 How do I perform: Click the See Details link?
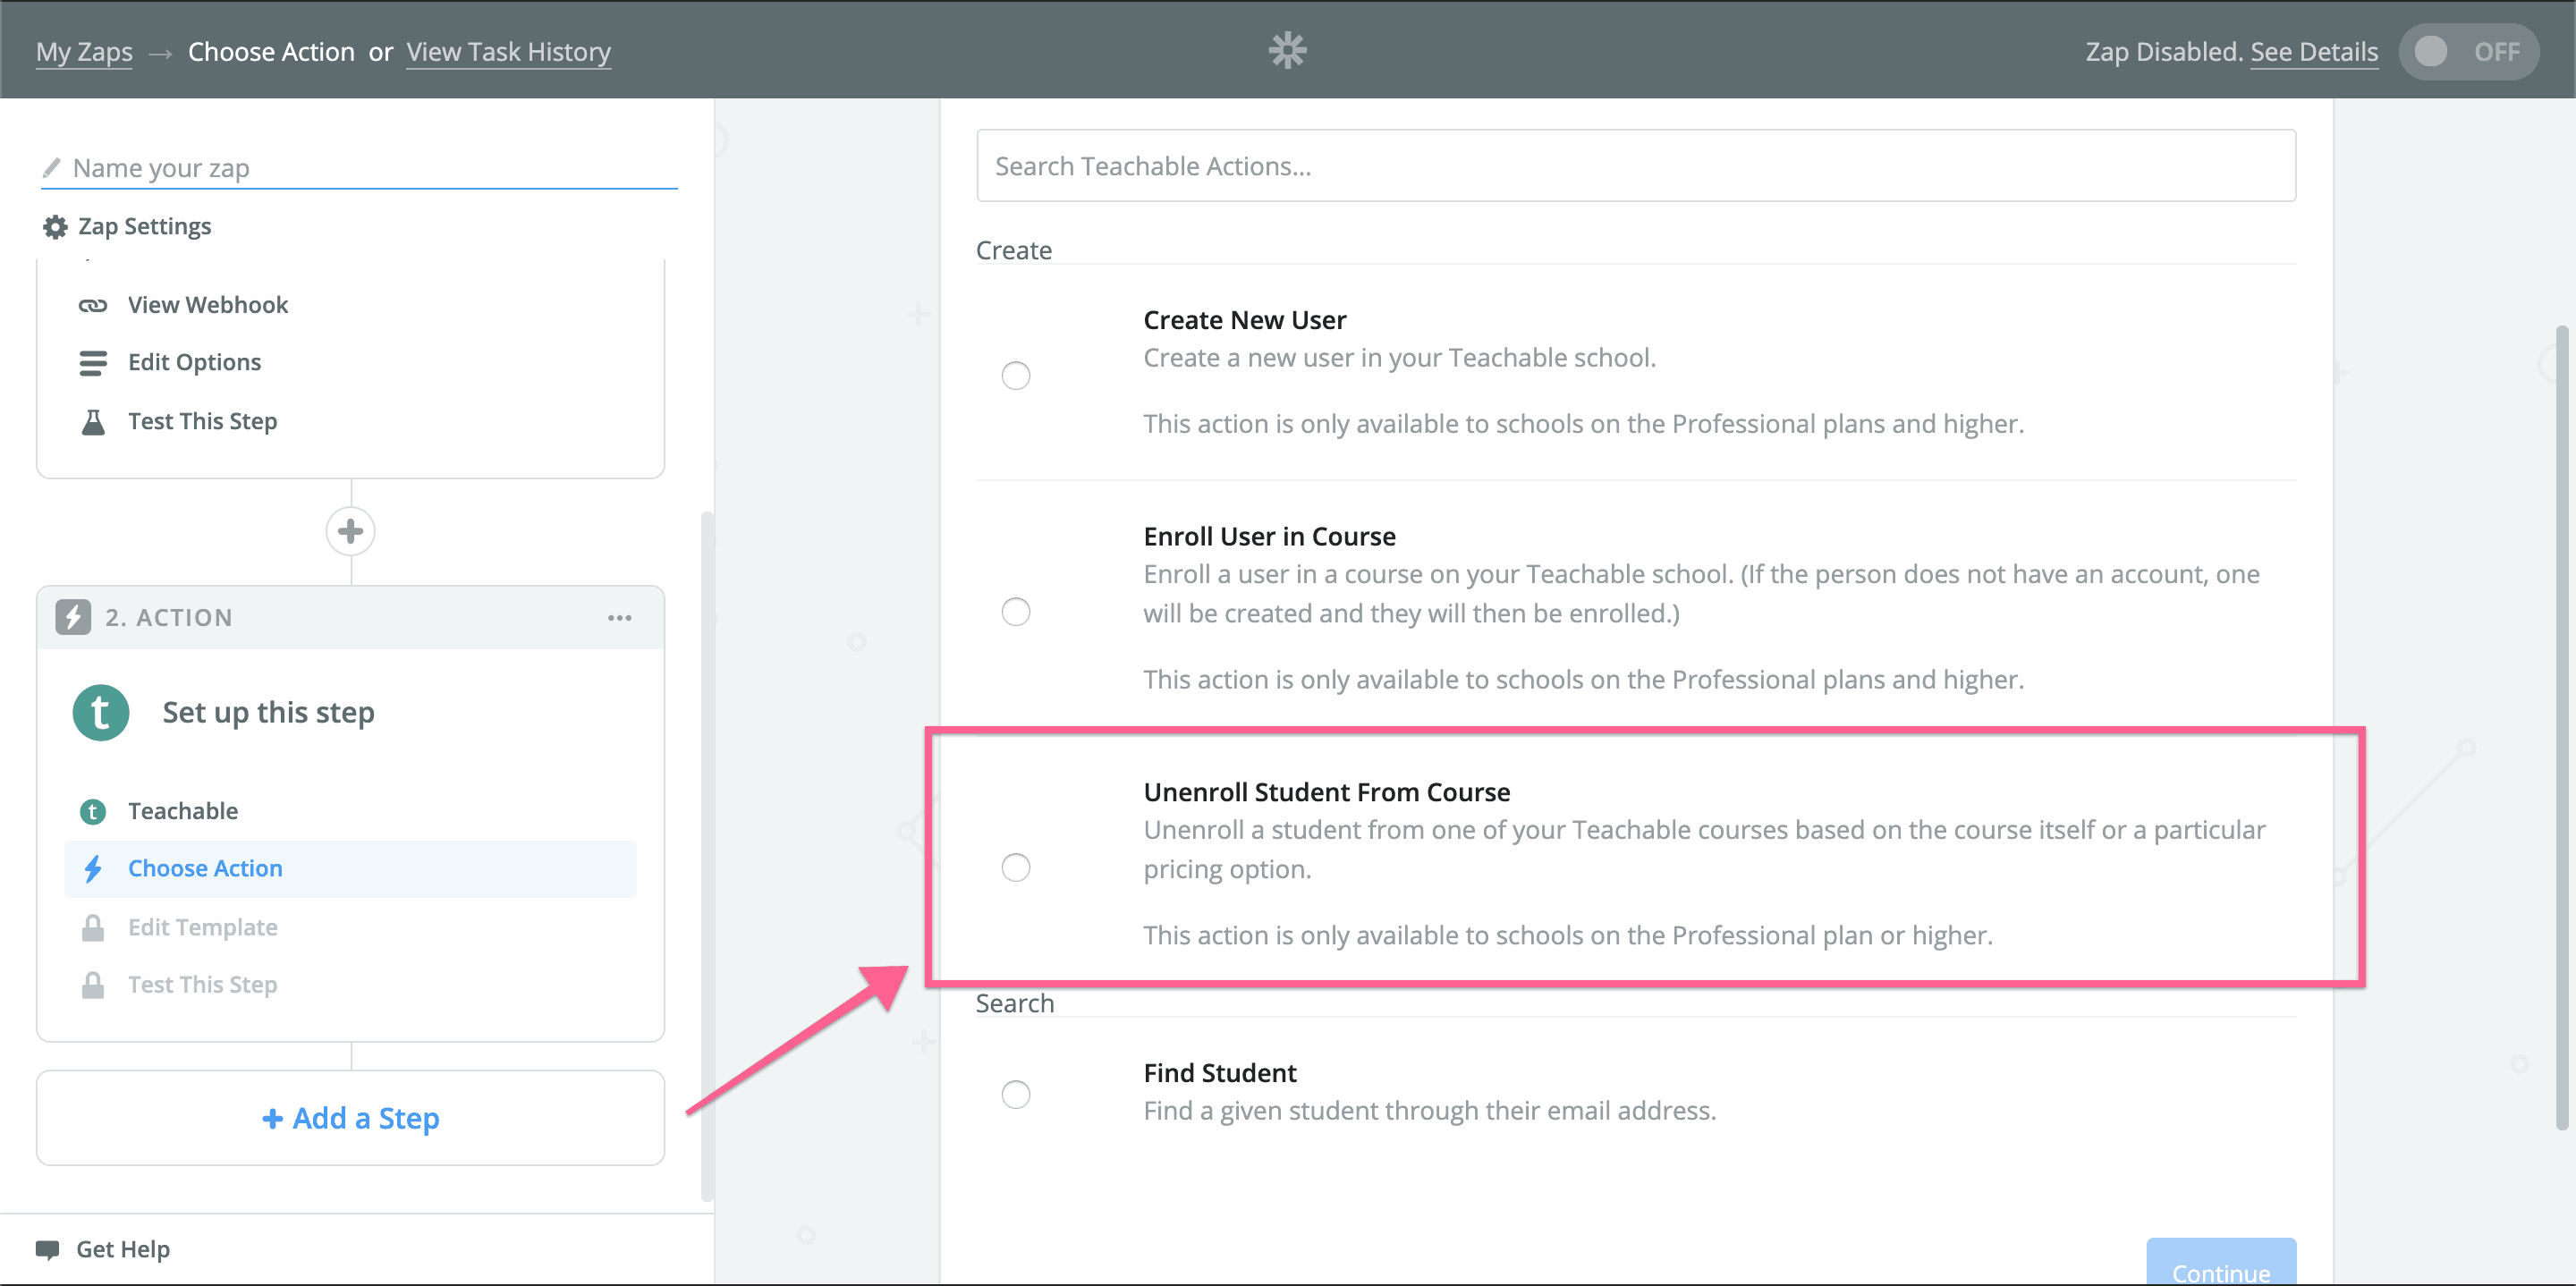click(x=2314, y=52)
